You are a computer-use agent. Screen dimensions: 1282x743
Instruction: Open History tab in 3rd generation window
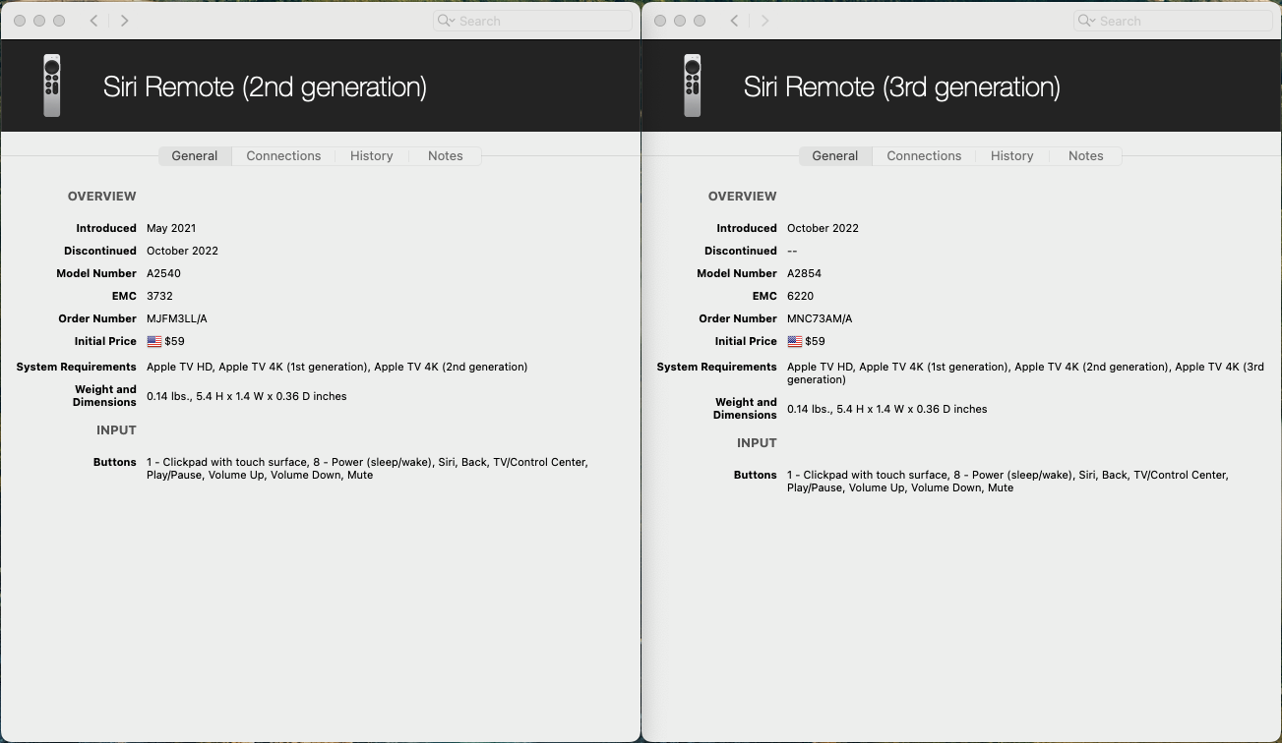(x=1012, y=155)
